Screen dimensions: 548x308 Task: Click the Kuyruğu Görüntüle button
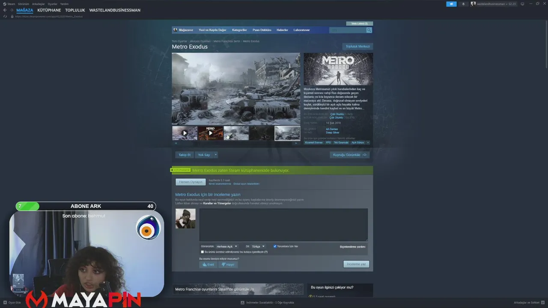coord(349,155)
